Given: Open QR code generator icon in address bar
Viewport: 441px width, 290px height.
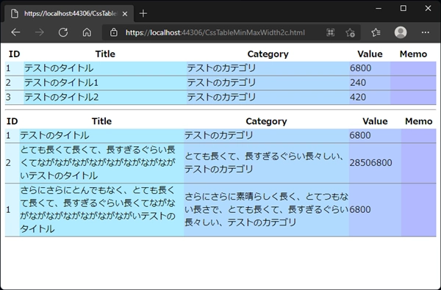Looking at the screenshot, I should point(330,32).
